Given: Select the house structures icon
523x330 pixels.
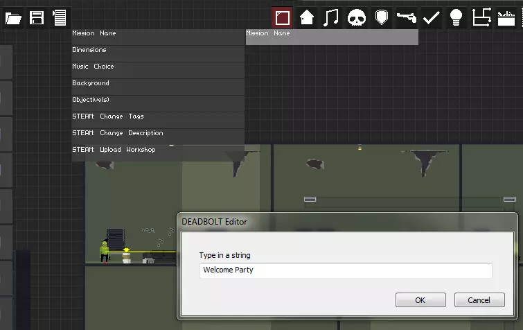Looking at the screenshot, I should 307,18.
